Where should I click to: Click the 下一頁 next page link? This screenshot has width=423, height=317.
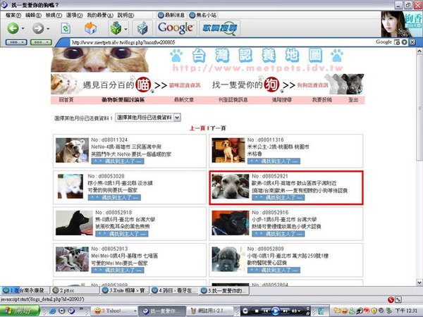pyautogui.click(x=218, y=128)
